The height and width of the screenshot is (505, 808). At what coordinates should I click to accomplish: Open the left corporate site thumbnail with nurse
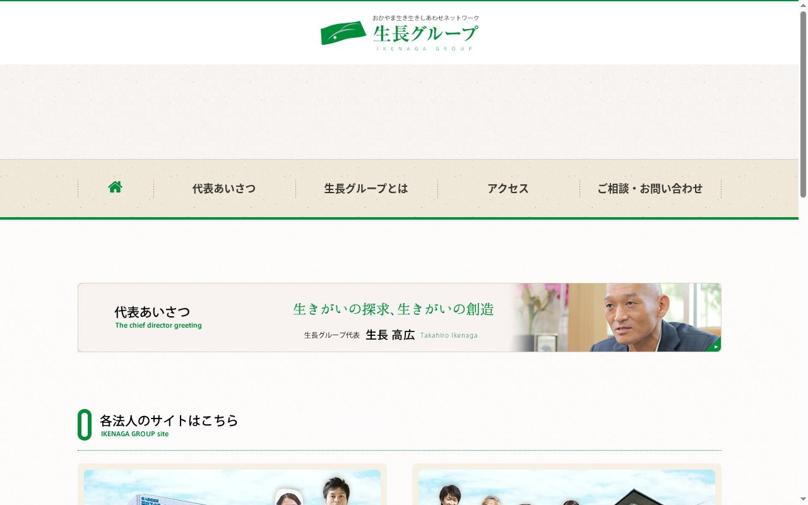tap(232, 487)
